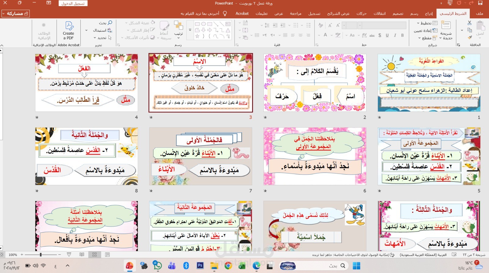Click the Increase Font Size icon
The height and width of the screenshot is (273, 489).
338,25
